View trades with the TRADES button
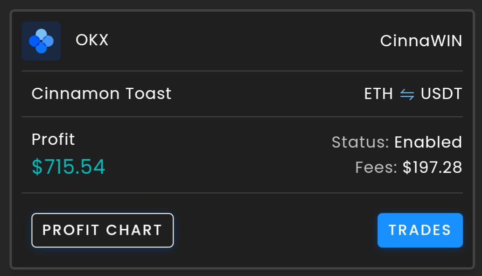482x276 pixels. tap(420, 230)
